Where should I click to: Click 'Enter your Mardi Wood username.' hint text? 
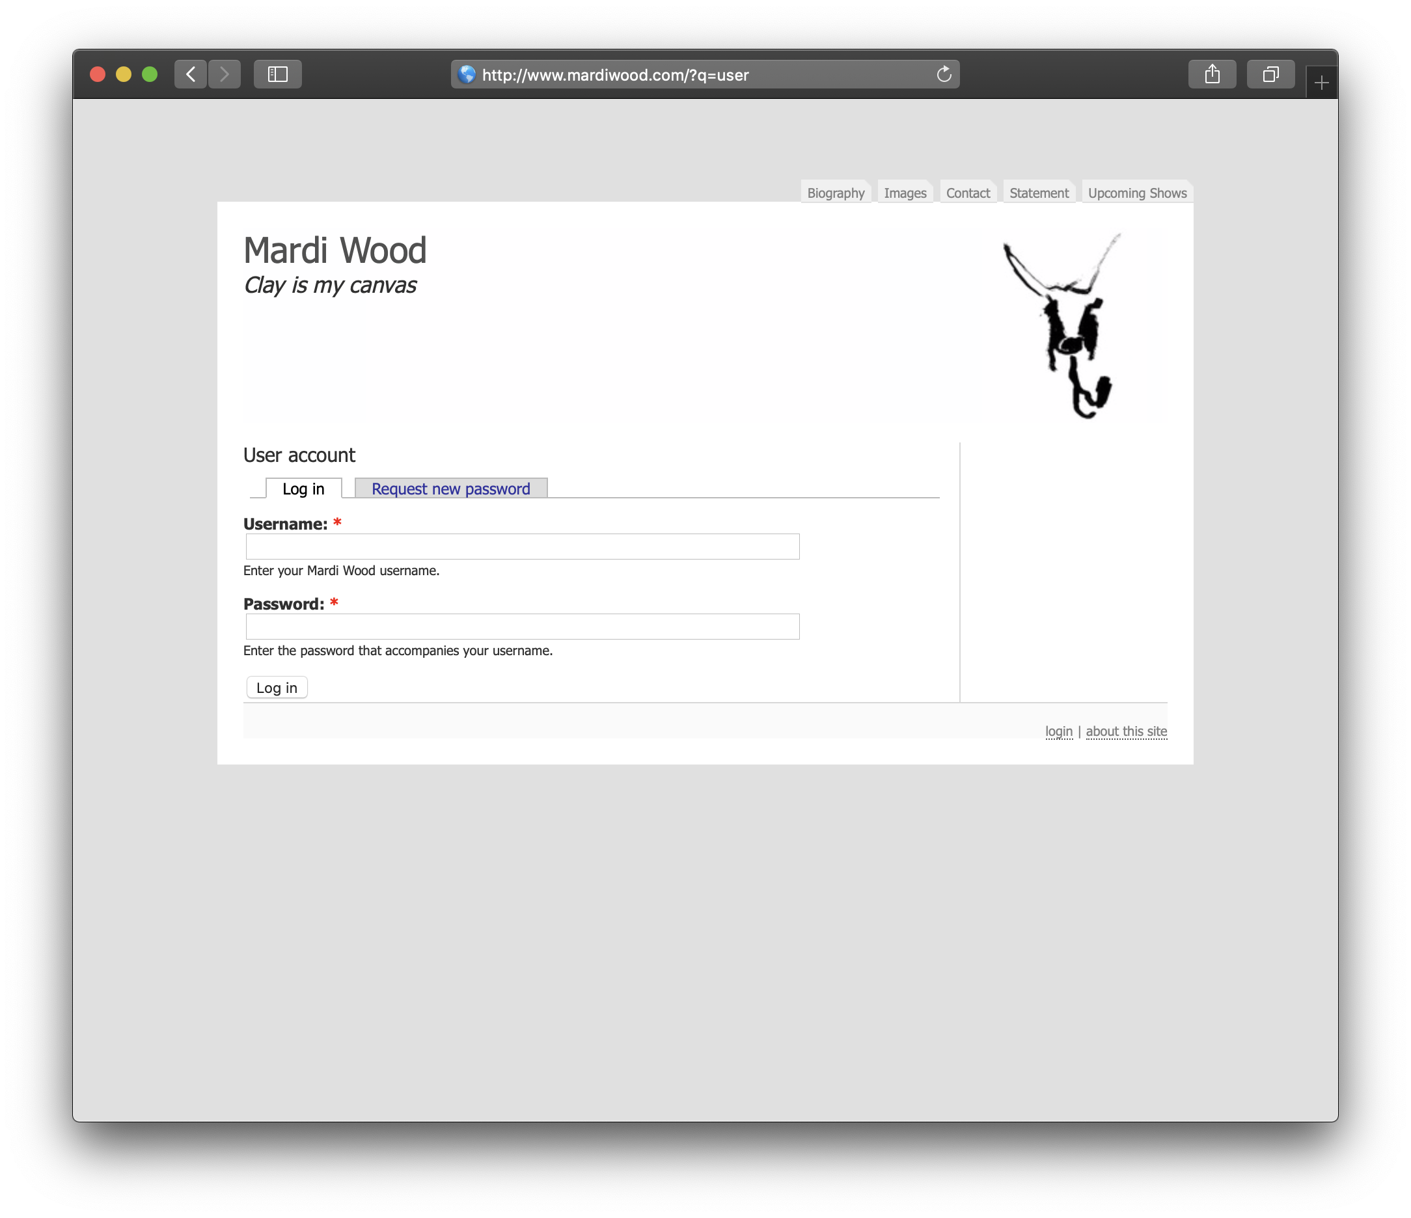[341, 571]
